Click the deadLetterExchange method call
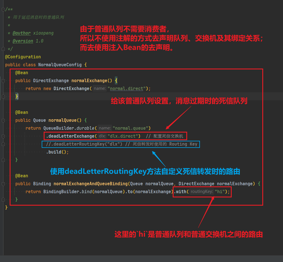The image size is (283, 262). [x=69, y=136]
